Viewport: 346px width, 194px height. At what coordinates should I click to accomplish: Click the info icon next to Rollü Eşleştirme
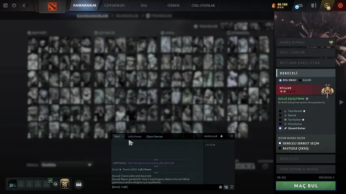(x=307, y=99)
